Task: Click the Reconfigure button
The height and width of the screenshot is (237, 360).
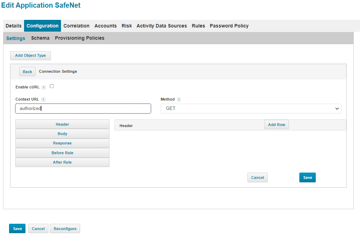Action: point(65,229)
